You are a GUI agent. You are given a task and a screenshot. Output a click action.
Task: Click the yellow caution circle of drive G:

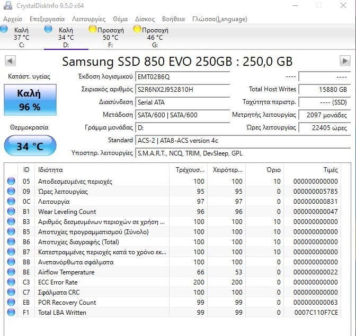click(x=137, y=29)
